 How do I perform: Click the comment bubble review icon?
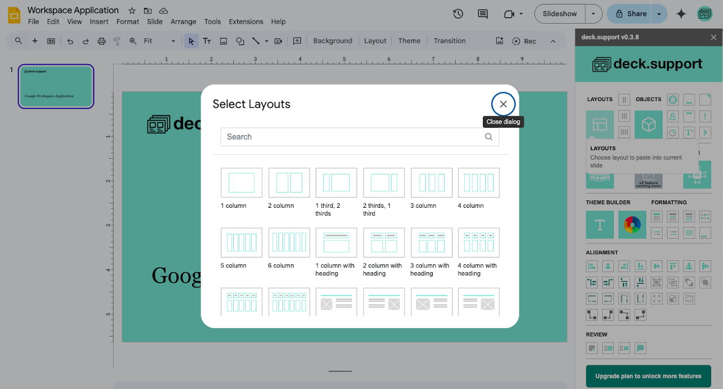pyautogui.click(x=641, y=348)
